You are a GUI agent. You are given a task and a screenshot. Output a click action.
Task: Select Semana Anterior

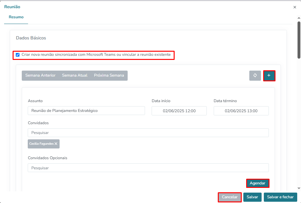[40, 75]
